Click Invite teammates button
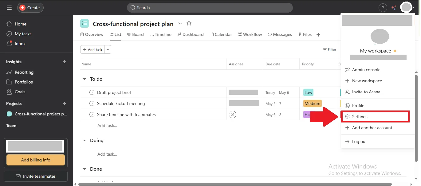421x186 pixels. tap(36, 176)
